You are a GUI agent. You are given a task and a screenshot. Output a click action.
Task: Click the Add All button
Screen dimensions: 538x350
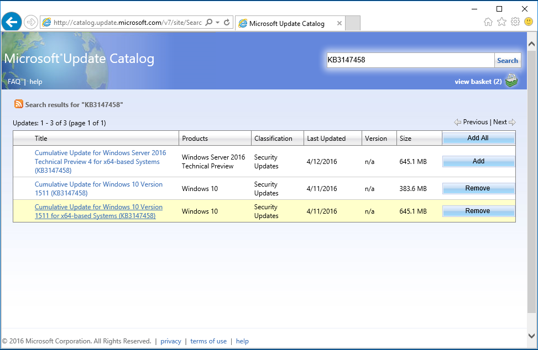tap(478, 138)
